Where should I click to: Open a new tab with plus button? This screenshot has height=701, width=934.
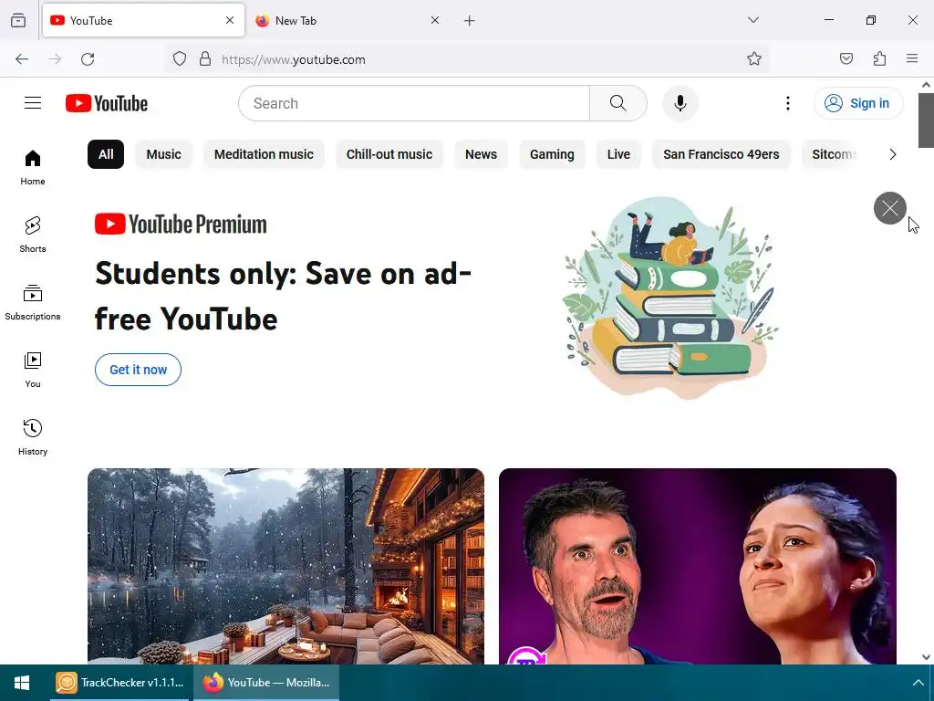coord(470,21)
